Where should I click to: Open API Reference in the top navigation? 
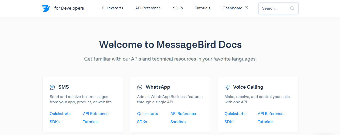click(148, 8)
